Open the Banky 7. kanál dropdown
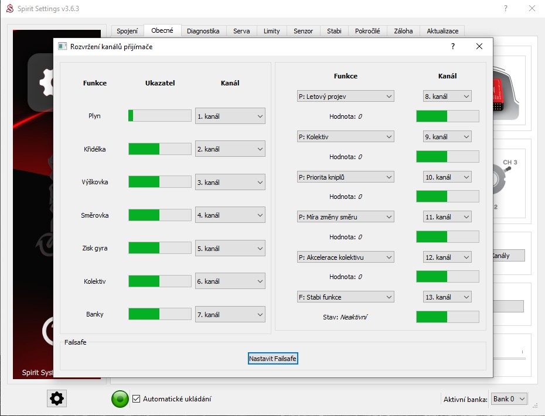The width and height of the screenshot is (545, 416). point(230,315)
